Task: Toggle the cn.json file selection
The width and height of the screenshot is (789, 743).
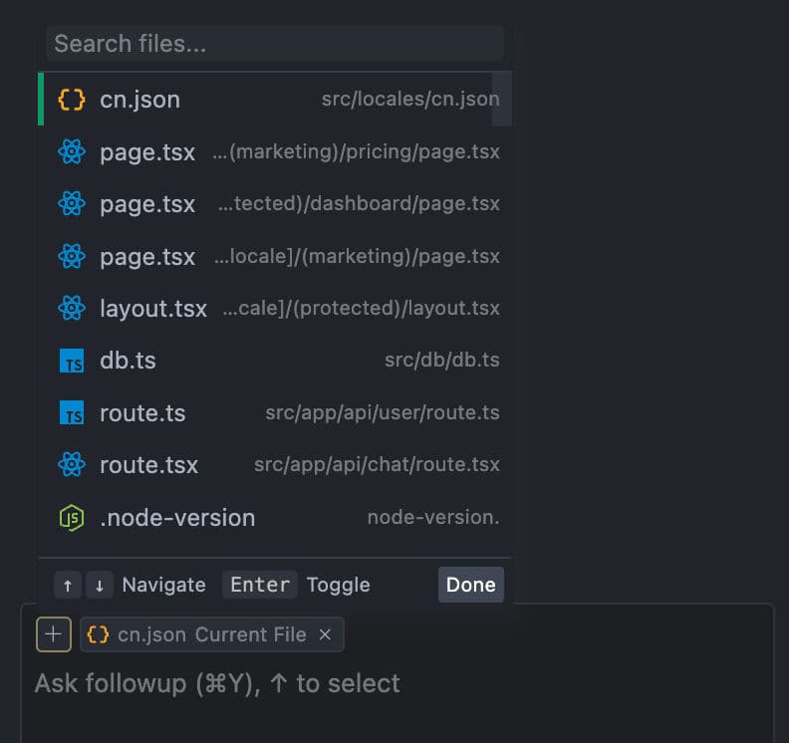Action: click(x=269, y=100)
